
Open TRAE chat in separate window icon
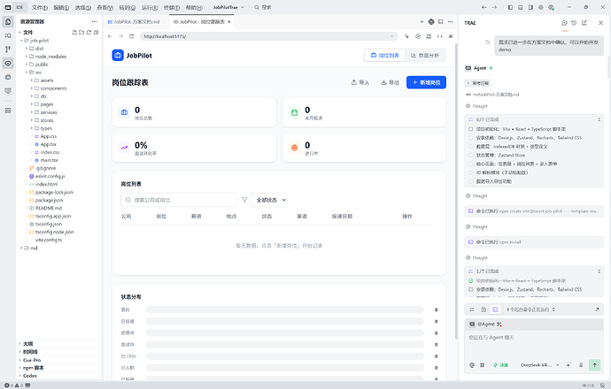584,23
